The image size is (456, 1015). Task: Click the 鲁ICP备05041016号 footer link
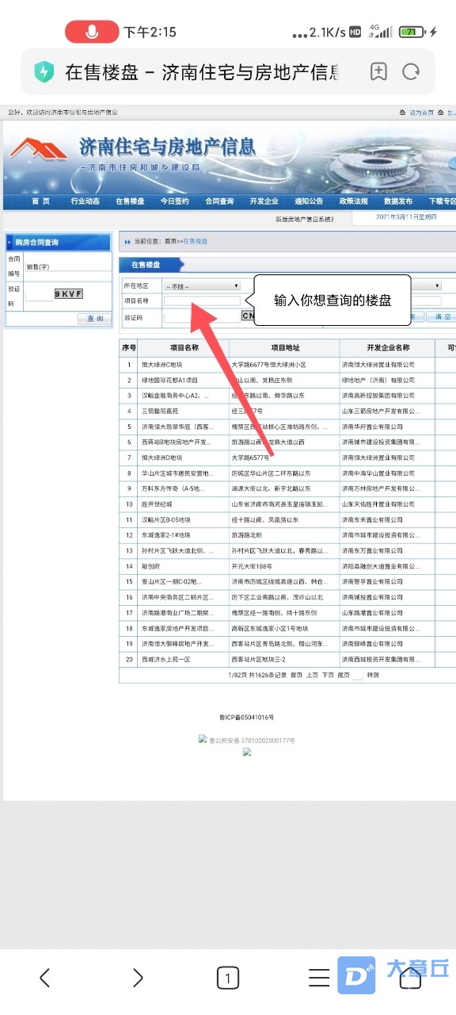(x=247, y=717)
